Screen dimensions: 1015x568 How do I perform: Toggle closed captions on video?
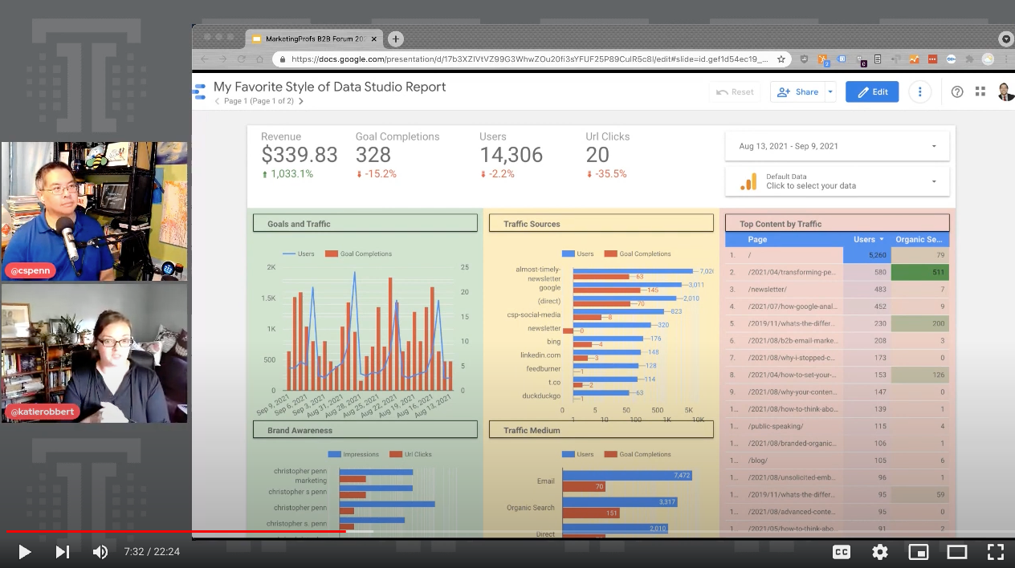pos(841,552)
